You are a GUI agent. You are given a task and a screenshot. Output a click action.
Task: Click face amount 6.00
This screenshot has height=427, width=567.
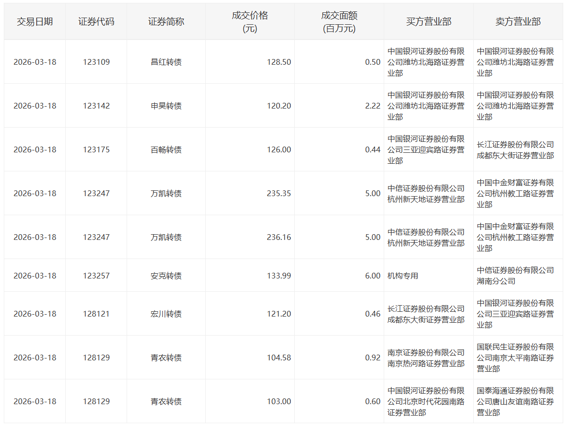pos(372,276)
